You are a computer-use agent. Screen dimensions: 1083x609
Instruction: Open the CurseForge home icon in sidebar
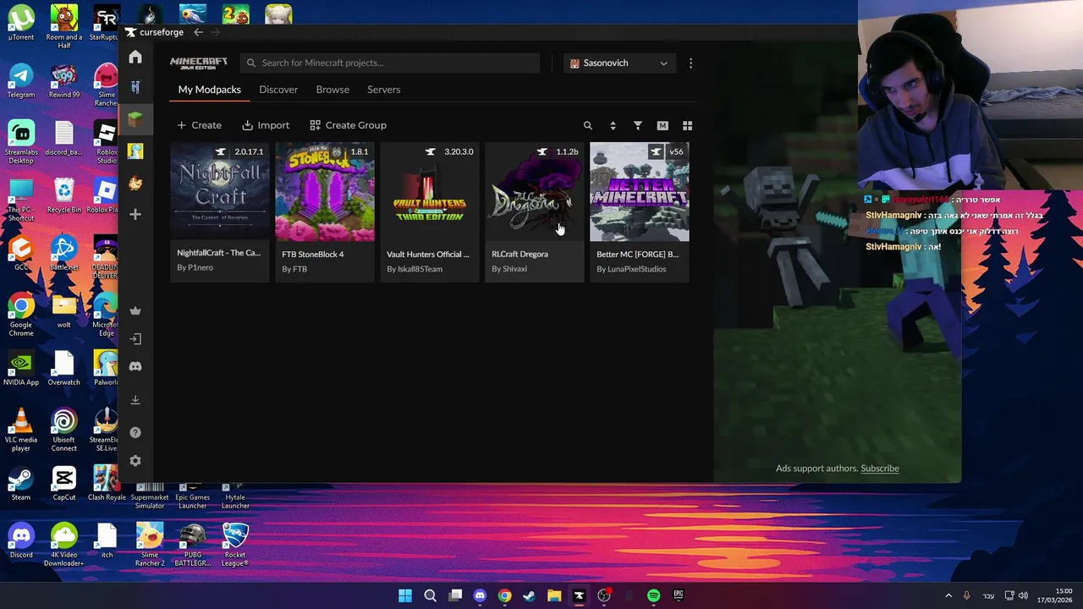click(135, 57)
